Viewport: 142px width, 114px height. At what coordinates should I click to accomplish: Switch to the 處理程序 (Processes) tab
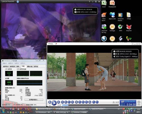point(12,66)
